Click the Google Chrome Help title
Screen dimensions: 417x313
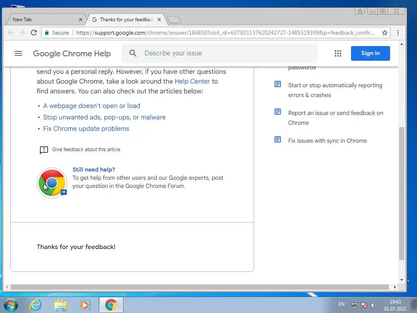pyautogui.click(x=72, y=53)
